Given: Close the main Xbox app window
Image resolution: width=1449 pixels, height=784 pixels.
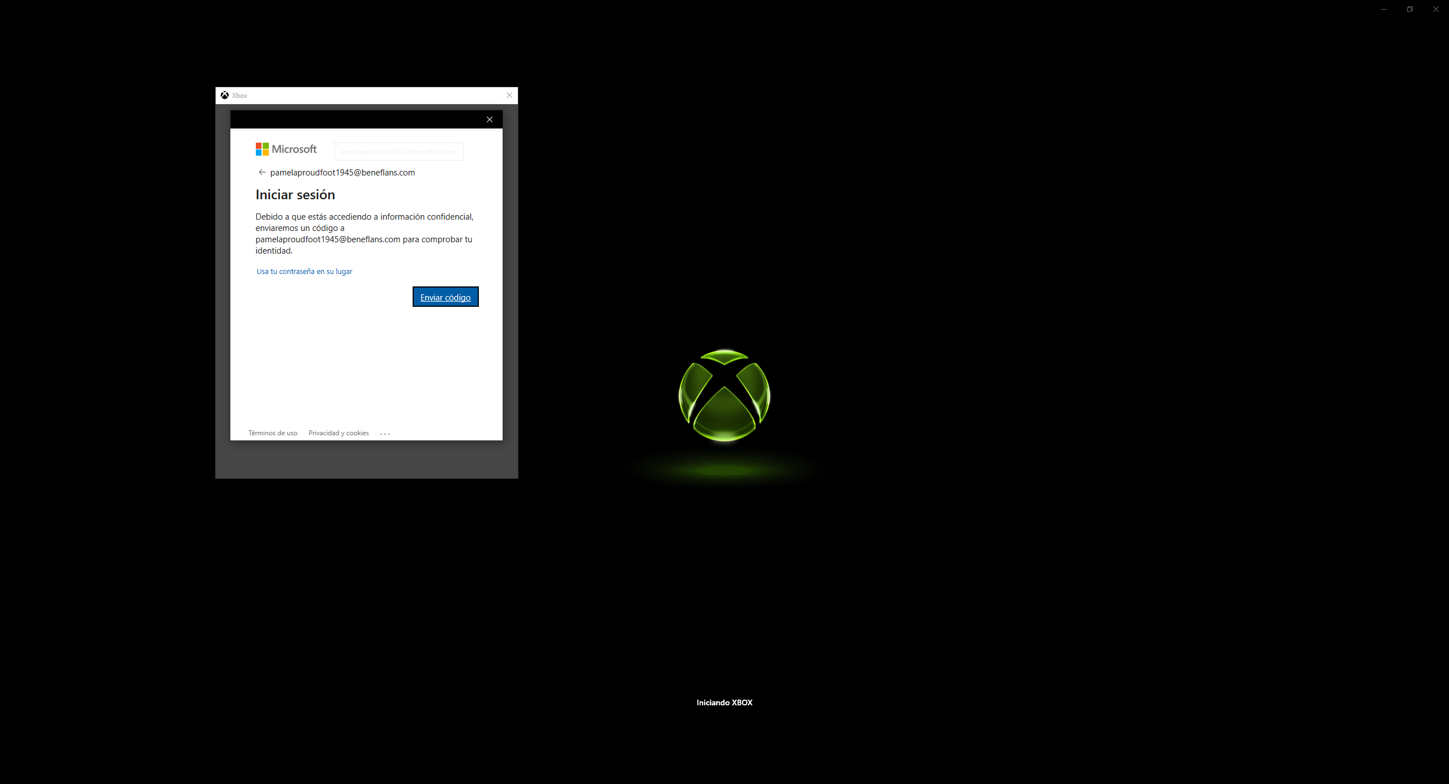Looking at the screenshot, I should click(x=1436, y=9).
